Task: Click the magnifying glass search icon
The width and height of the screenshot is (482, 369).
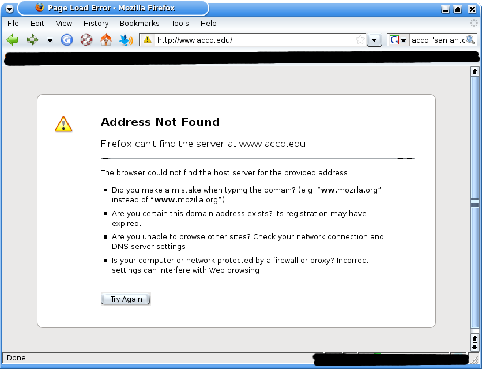Action: 470,40
